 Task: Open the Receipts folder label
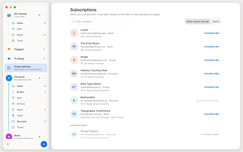(x=22, y=121)
